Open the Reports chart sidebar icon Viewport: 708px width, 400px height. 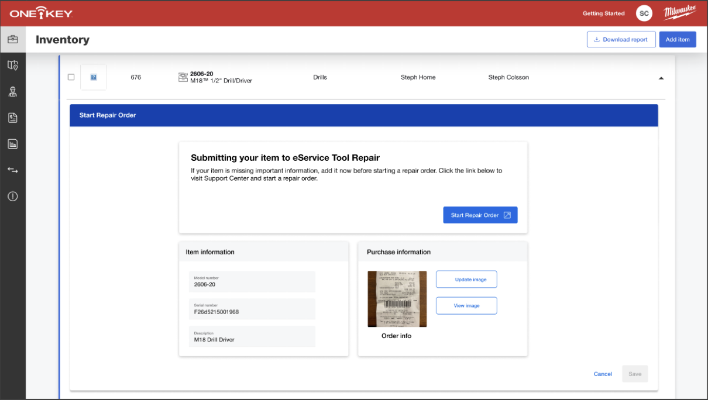tap(12, 144)
